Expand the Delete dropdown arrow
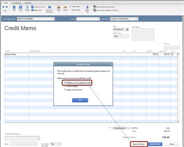184x147 pixels. click(28, 12)
